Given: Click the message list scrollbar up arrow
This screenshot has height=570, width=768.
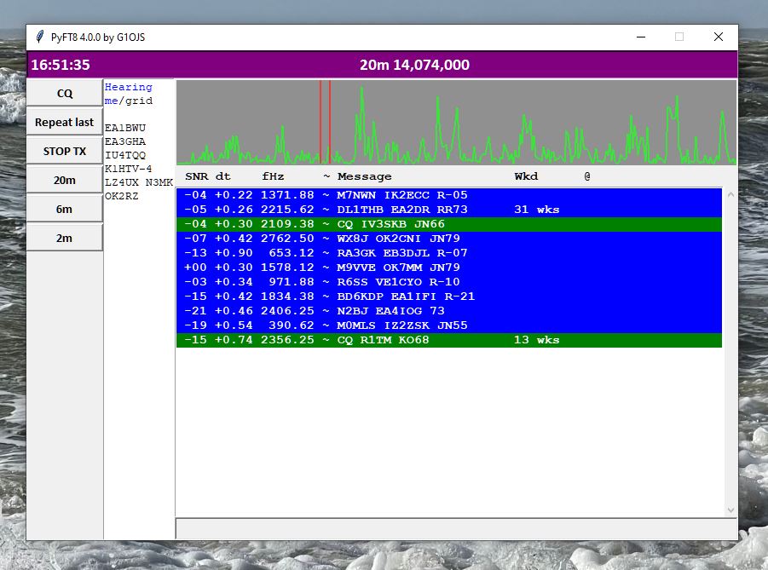Looking at the screenshot, I should (730, 195).
